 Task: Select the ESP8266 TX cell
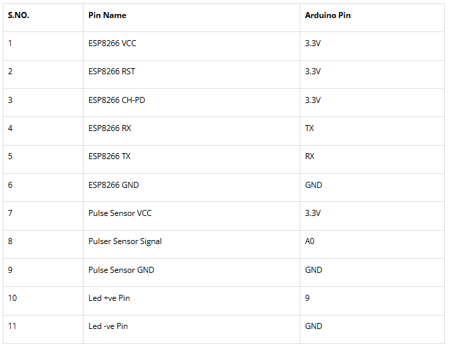[x=110, y=156]
